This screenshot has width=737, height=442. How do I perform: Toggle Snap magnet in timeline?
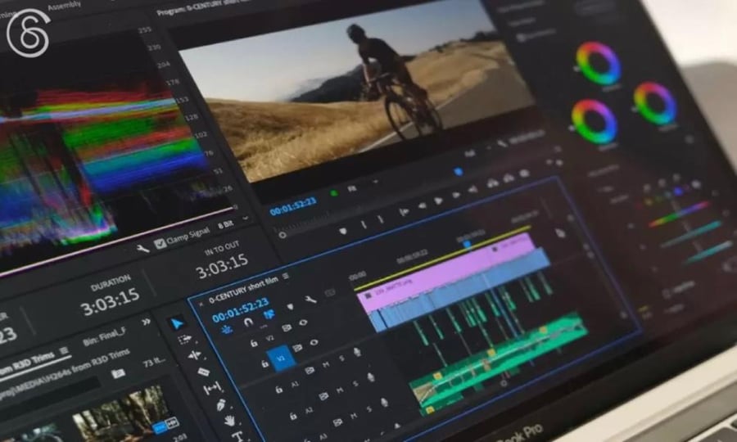247,322
